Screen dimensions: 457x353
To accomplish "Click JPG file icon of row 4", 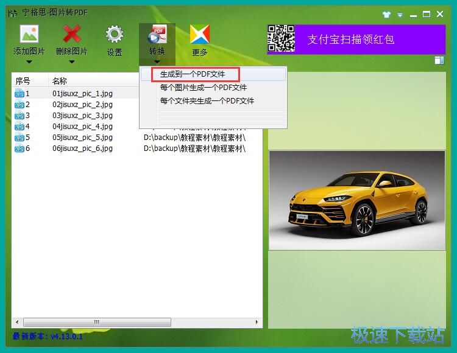I will (19, 127).
